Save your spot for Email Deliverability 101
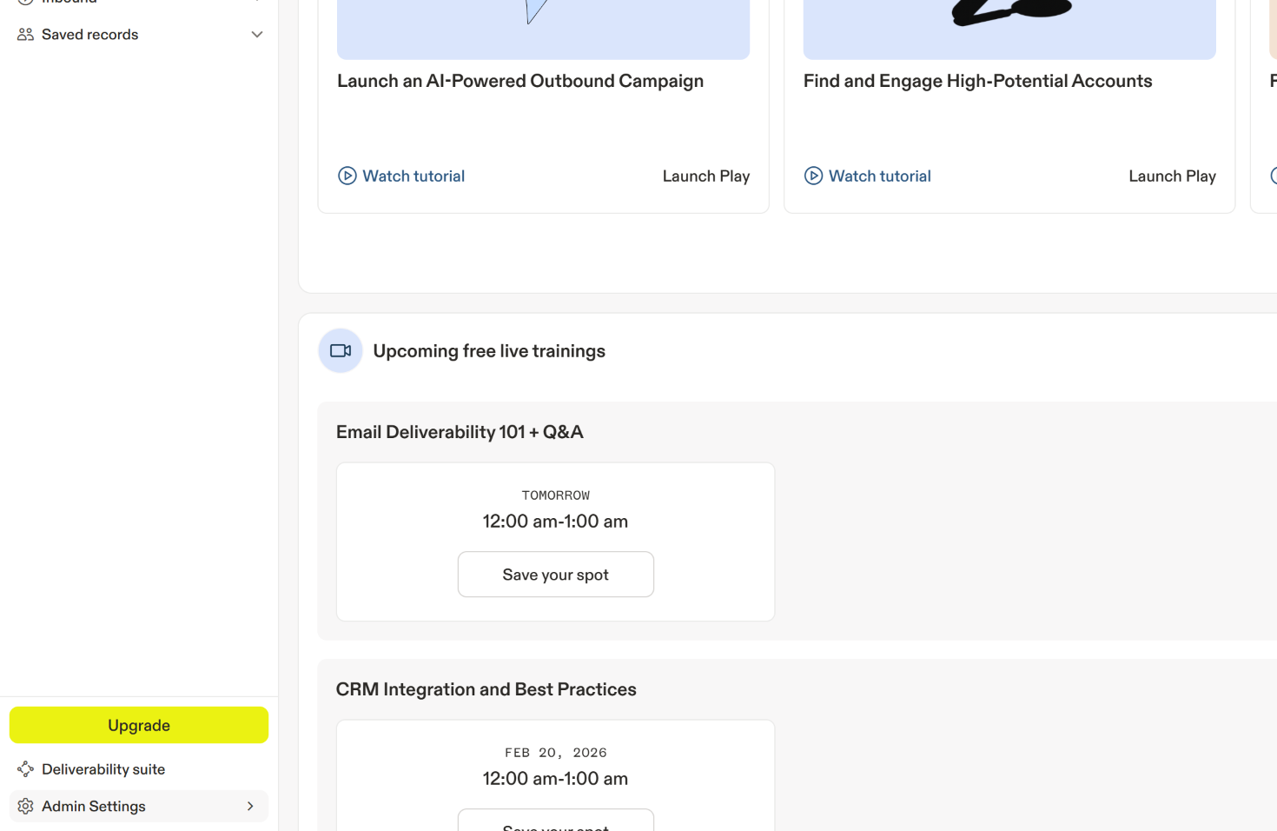 click(x=556, y=575)
